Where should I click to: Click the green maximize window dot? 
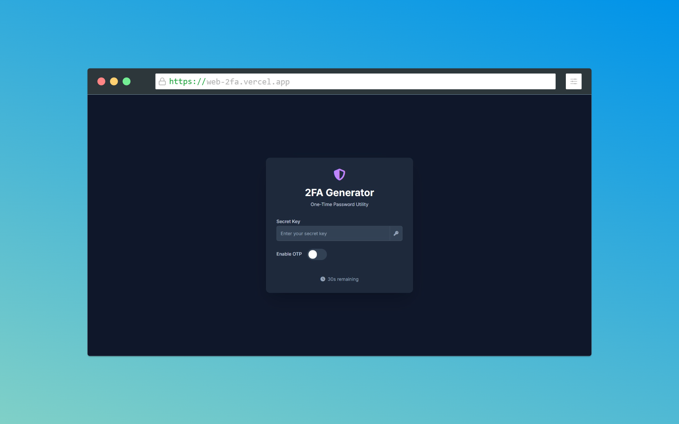point(127,81)
